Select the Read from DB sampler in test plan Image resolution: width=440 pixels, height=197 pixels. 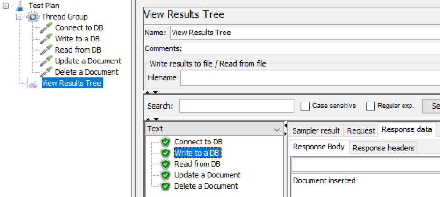(x=78, y=50)
